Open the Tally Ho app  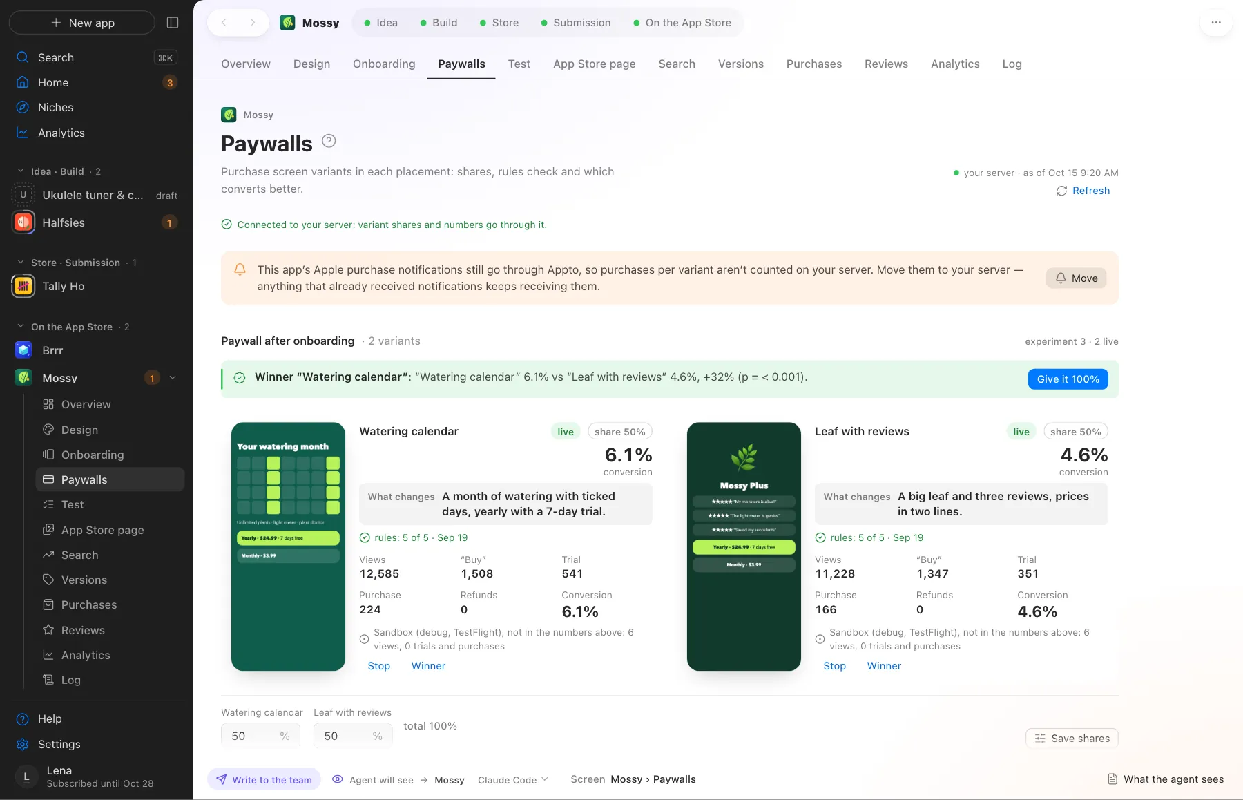97,286
